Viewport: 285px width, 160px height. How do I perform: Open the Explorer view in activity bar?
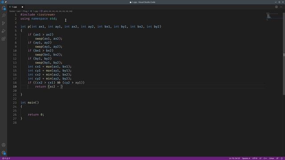tap(4, 8)
